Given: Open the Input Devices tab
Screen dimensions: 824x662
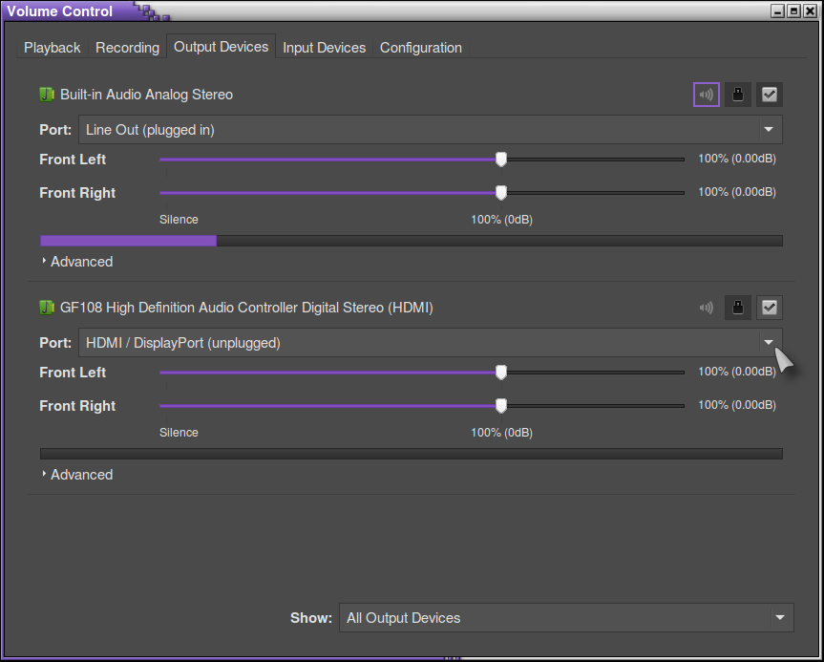Looking at the screenshot, I should tap(324, 48).
